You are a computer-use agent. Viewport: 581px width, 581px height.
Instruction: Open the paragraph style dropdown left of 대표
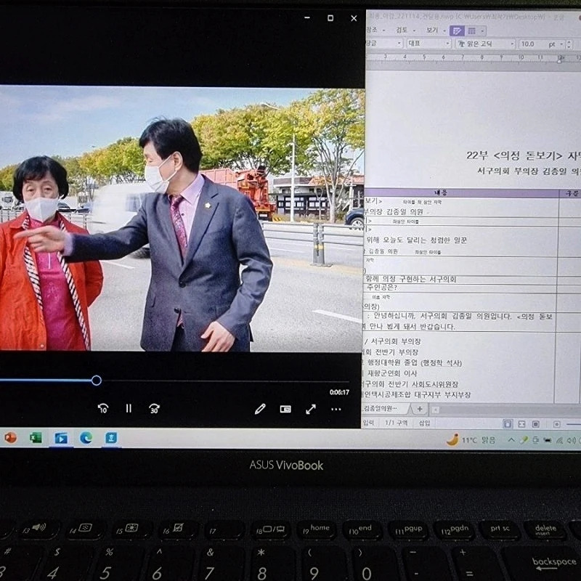click(384, 44)
